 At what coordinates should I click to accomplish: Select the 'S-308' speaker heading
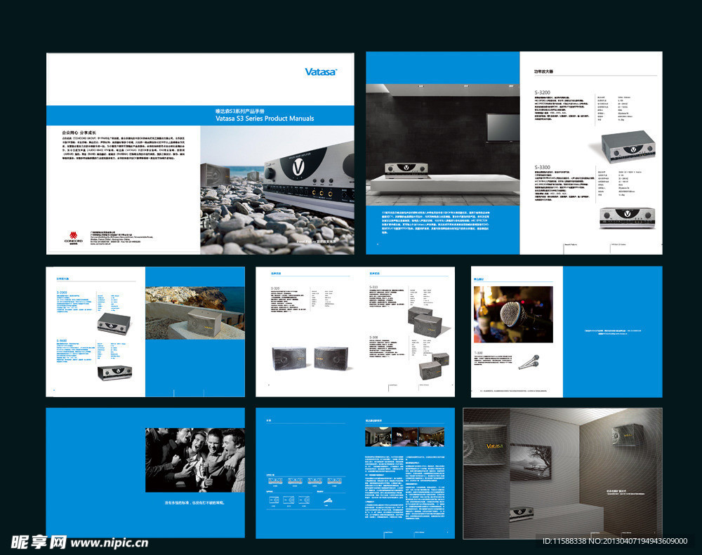click(x=373, y=337)
